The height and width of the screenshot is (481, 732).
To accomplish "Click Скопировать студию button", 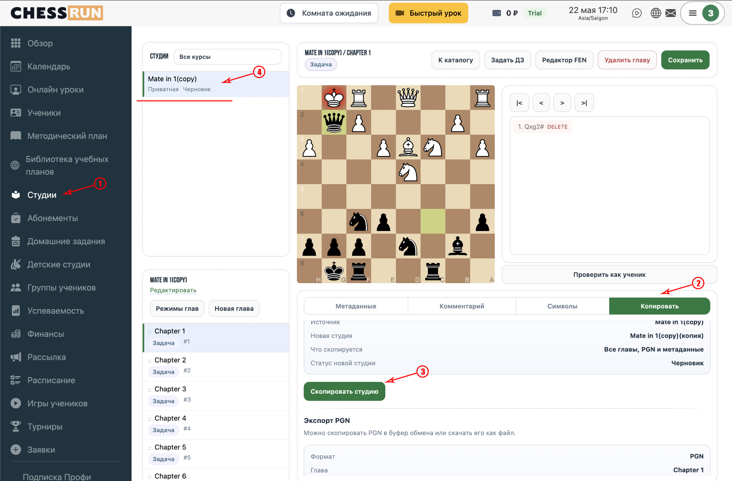I will tap(344, 391).
